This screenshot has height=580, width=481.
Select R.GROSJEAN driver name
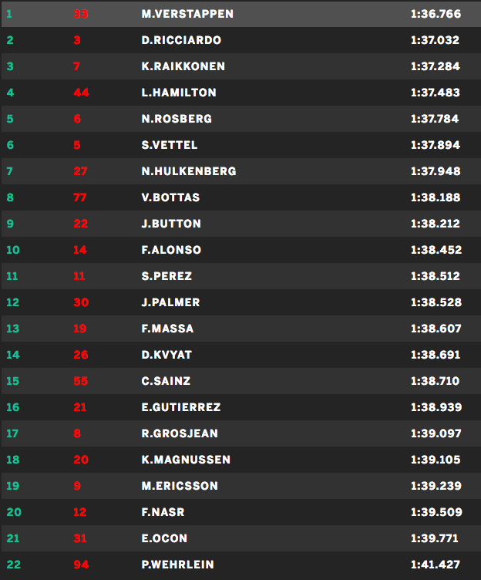pyautogui.click(x=180, y=433)
